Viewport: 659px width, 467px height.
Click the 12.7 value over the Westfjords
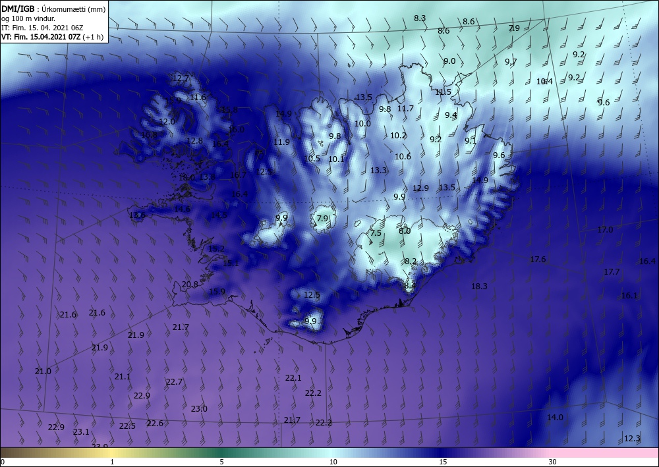(181, 78)
